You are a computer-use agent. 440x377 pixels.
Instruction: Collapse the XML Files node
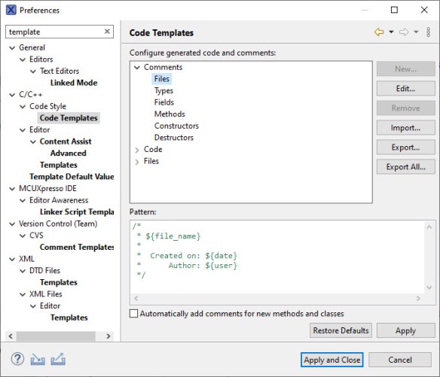[x=23, y=294]
